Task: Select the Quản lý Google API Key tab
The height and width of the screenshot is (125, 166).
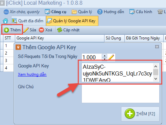Action: [72, 21]
